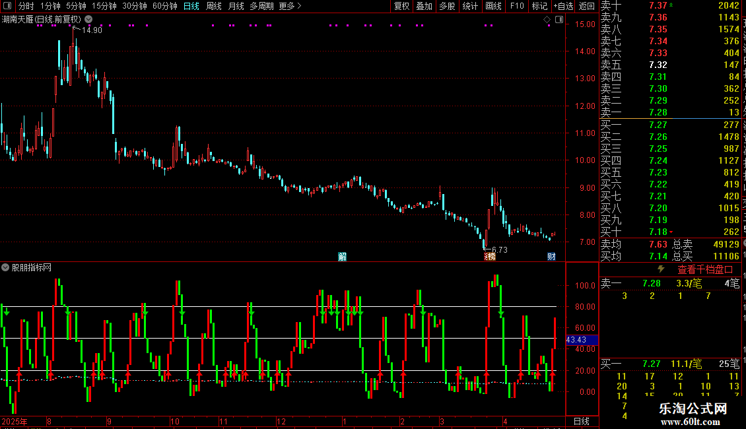Click the diamond marker icon above price axis
The height and width of the screenshot is (429, 746).
click(547, 20)
